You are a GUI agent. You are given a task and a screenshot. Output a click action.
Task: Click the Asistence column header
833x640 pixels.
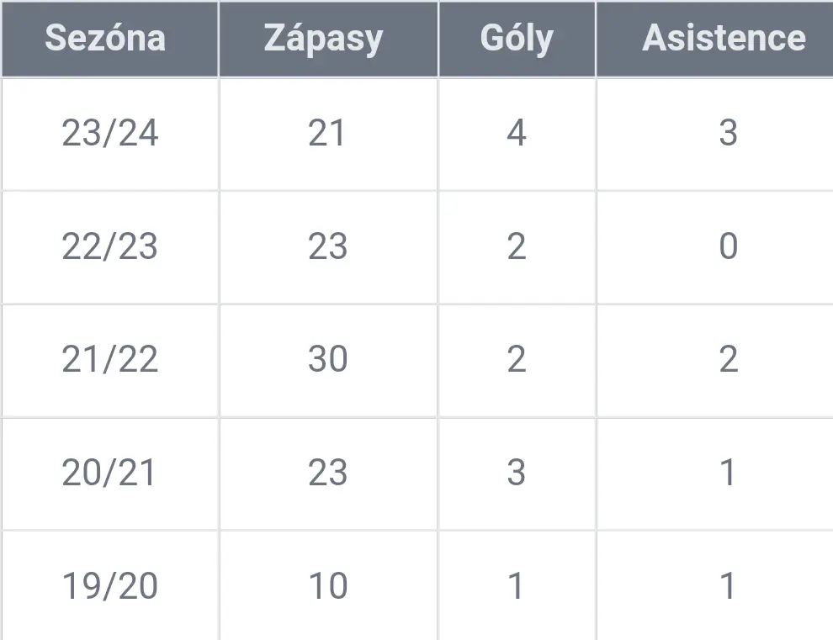(x=715, y=39)
